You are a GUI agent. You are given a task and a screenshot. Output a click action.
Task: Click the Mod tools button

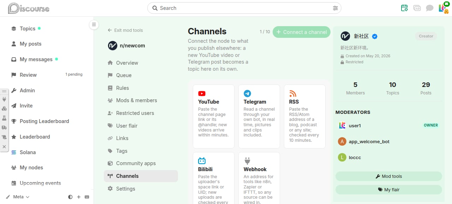[x=388, y=176]
